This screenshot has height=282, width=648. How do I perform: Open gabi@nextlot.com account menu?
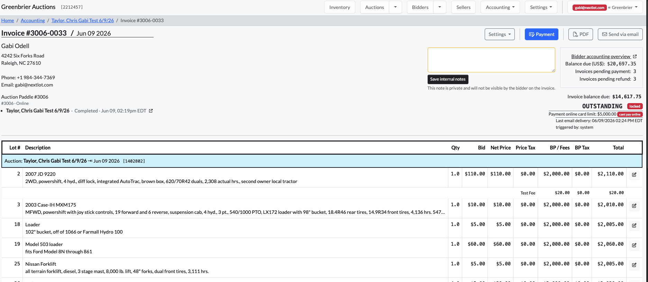(x=605, y=7)
